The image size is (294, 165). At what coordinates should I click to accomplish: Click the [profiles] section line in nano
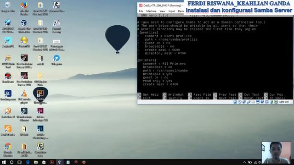point(148,33)
